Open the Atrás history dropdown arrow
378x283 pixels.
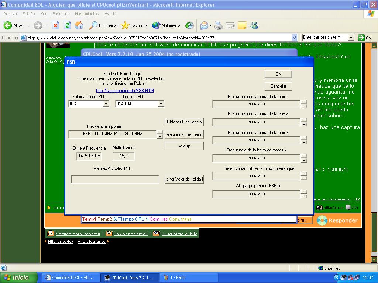[28, 25]
